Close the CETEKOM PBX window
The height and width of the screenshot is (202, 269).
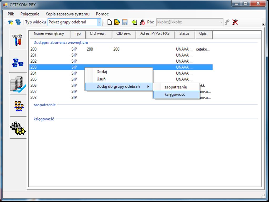pos(258,4)
